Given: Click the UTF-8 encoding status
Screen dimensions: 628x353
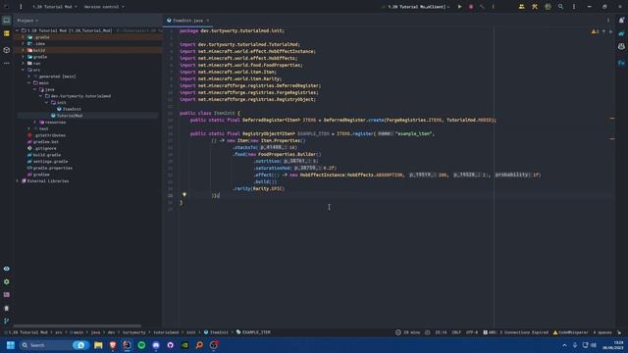Looking at the screenshot, I should (x=472, y=332).
